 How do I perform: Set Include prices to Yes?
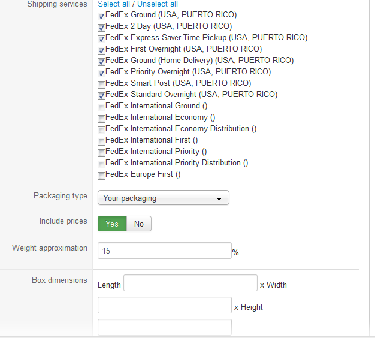point(112,224)
